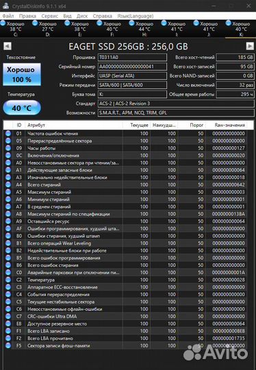Click status icon for E8 reserve space row
The image size is (256, 370).
(x=8, y=323)
